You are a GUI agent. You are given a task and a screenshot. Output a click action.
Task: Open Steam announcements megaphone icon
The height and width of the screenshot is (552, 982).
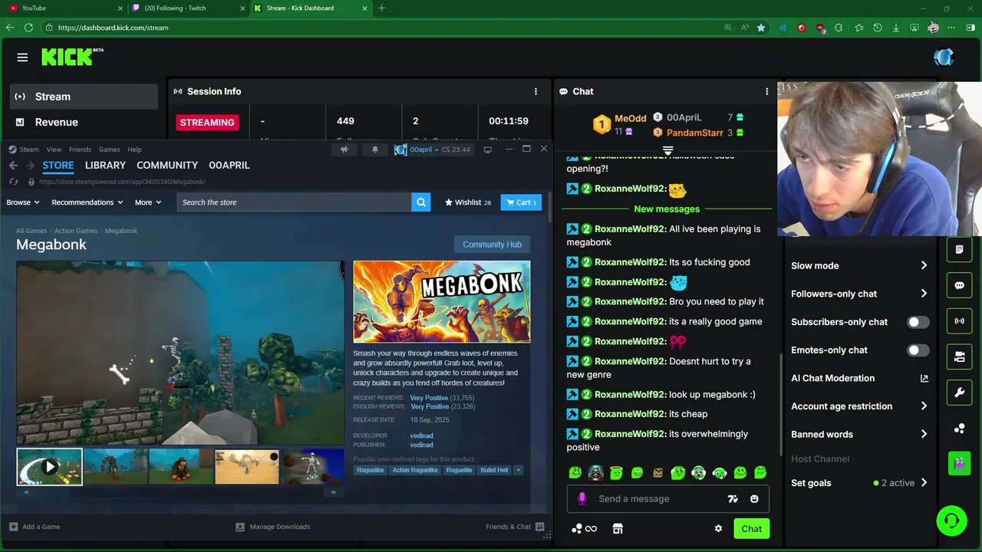point(344,149)
